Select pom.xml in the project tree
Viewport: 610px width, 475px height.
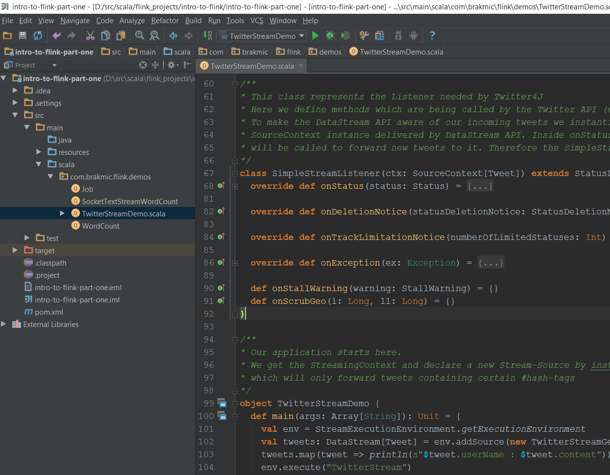click(x=44, y=312)
